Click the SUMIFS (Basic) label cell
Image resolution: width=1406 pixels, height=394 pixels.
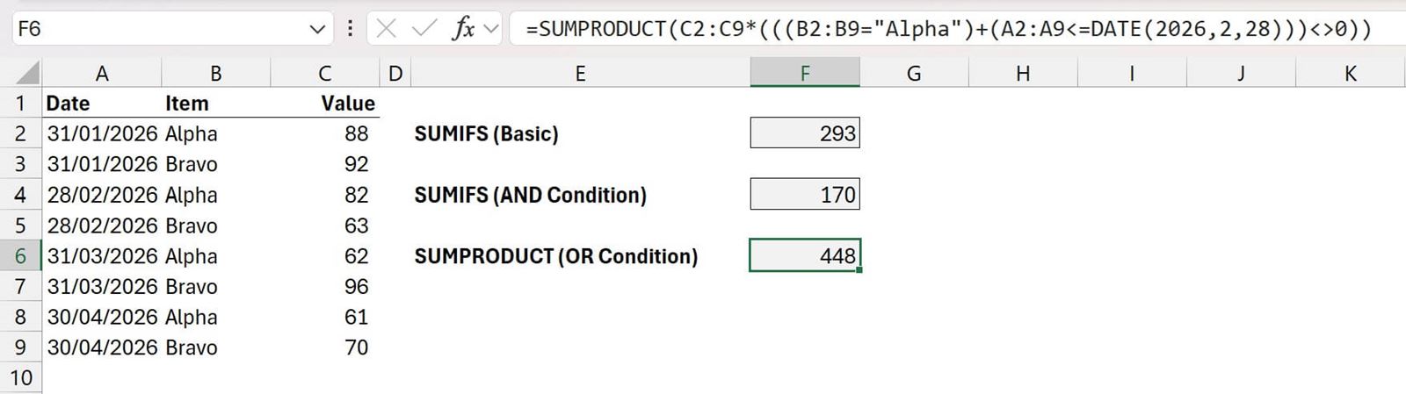[580, 134]
